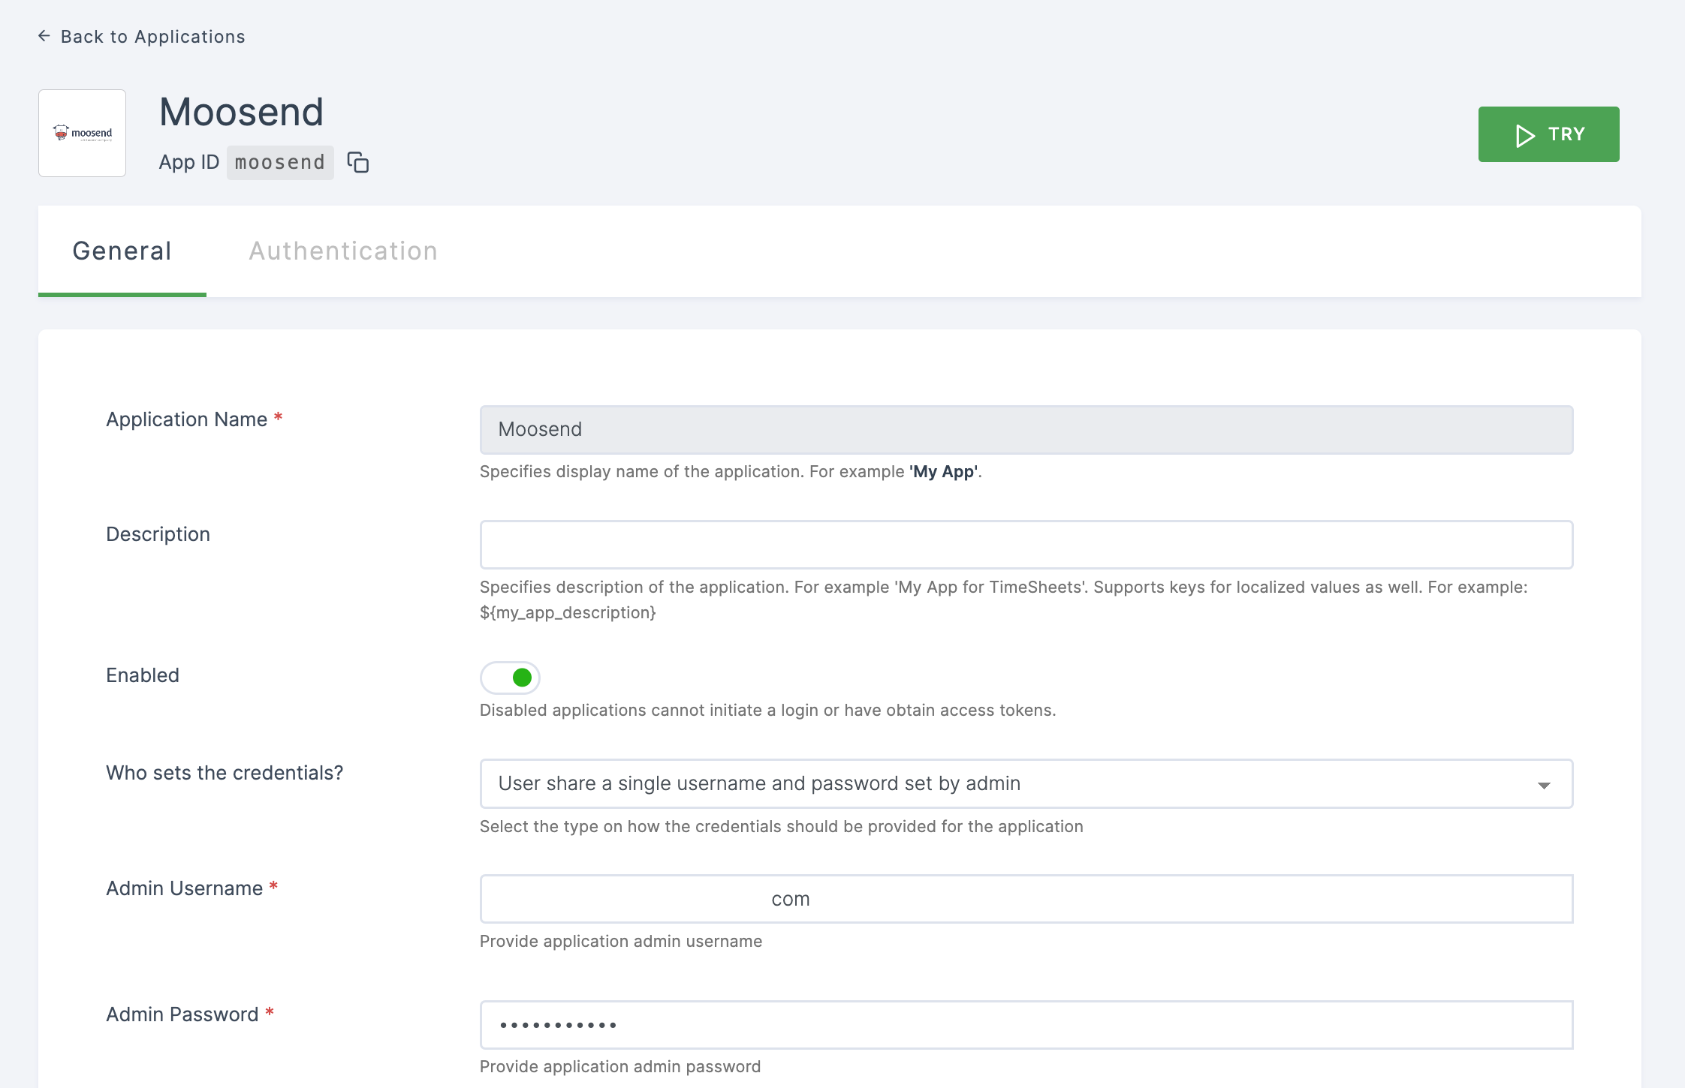
Task: Switch to the General tab
Action: pos(122,251)
